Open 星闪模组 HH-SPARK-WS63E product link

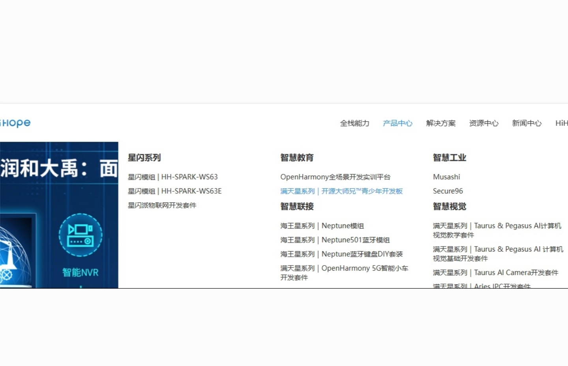tap(174, 191)
